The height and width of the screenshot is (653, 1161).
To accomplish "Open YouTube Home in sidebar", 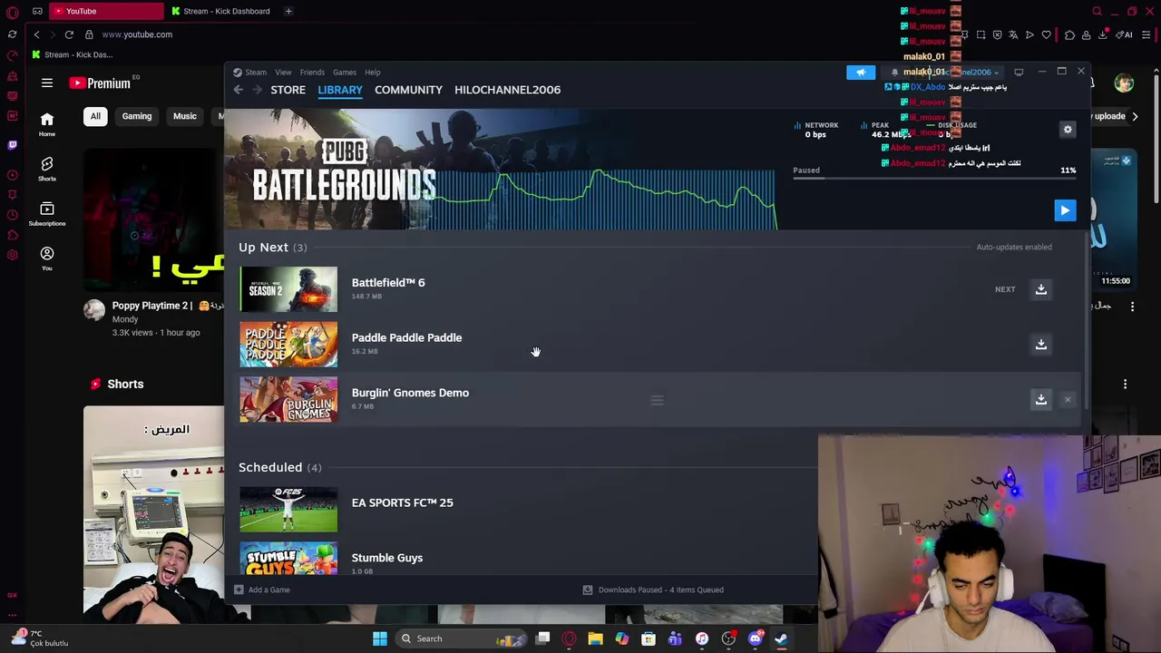I will [x=47, y=124].
